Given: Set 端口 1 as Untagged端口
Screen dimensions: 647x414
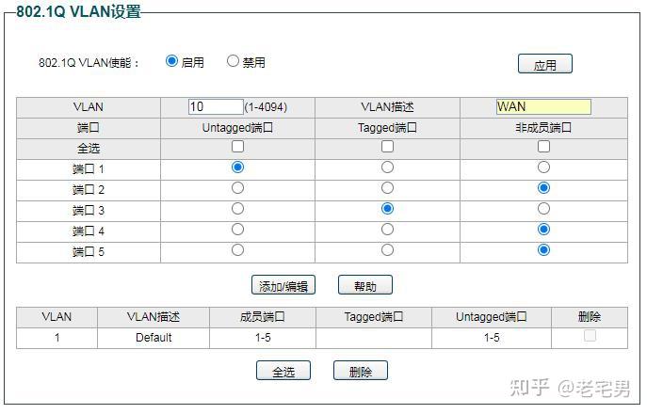Looking at the screenshot, I should pos(237,167).
